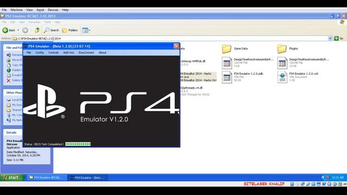Click the Publish to Web globe icon
This screenshot has height=195, width=347.
point(9,70)
